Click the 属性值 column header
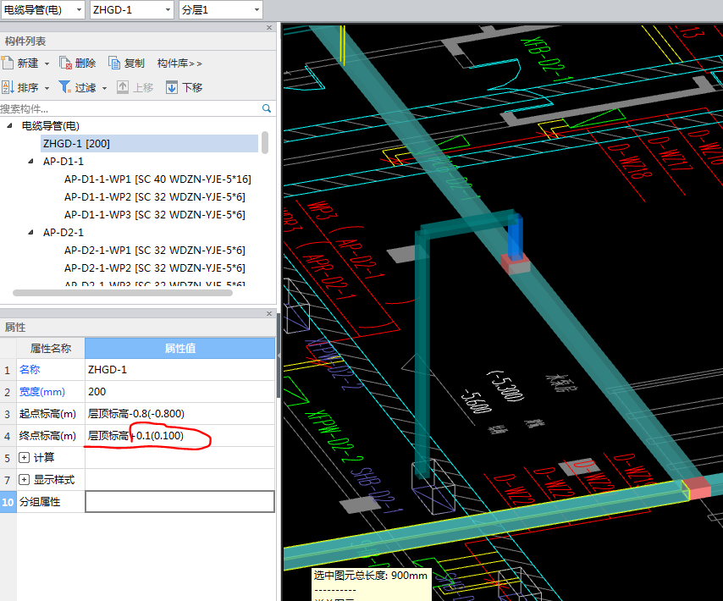The image size is (723, 601). [x=179, y=349]
